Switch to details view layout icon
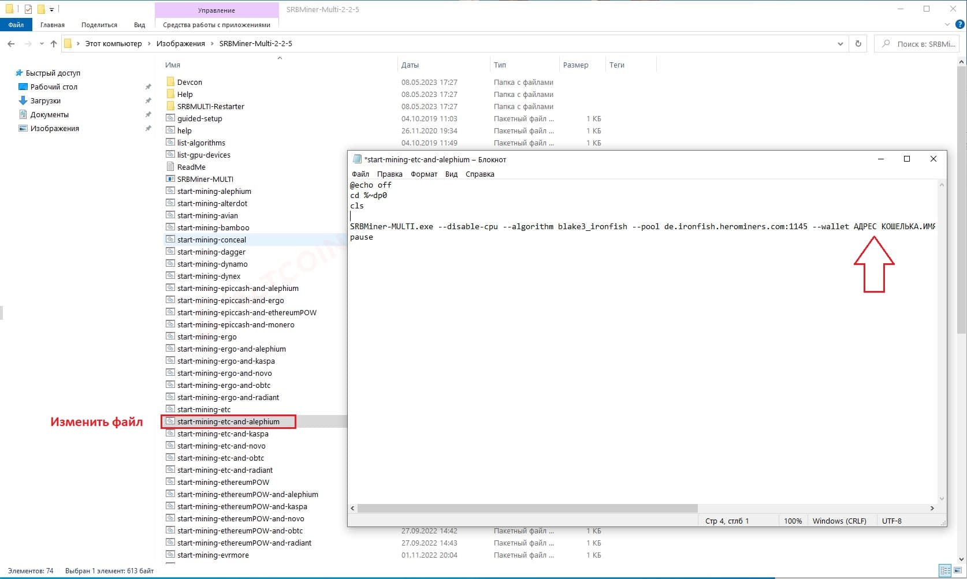 (x=945, y=570)
